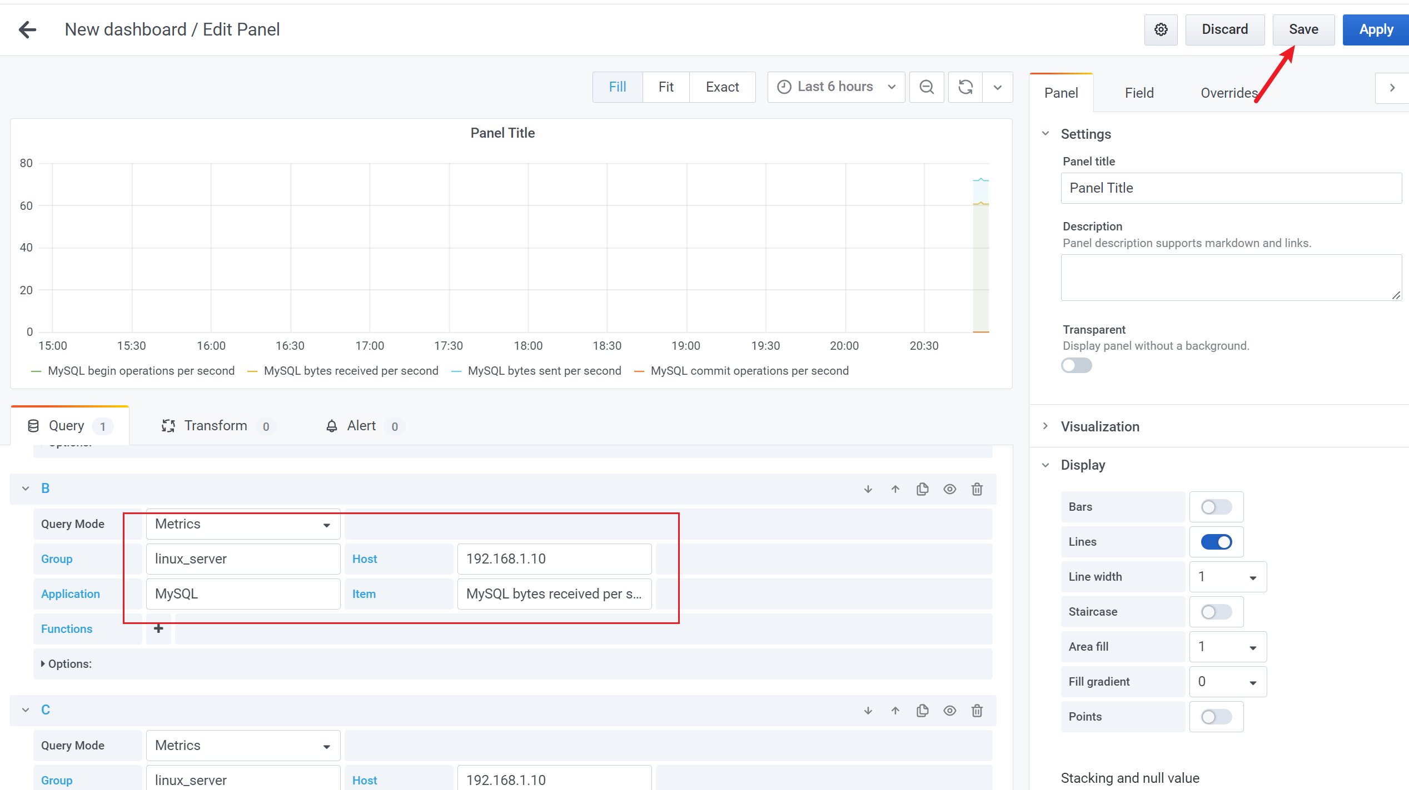Click the Description text area
The width and height of the screenshot is (1409, 790).
(x=1231, y=278)
